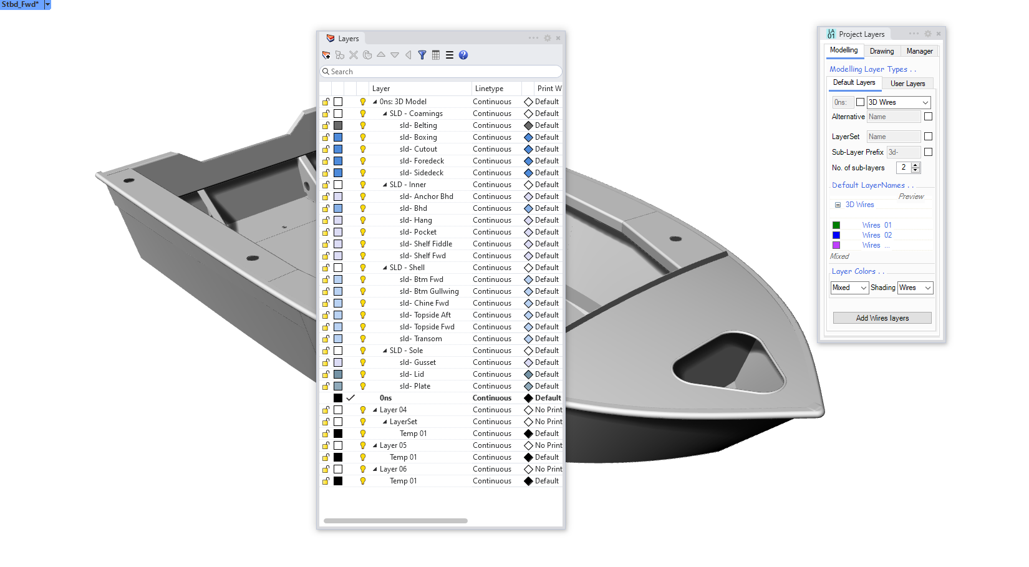The height and width of the screenshot is (567, 1029).
Task: Click the lock icon for sld- Transom layer
Action: coord(326,339)
